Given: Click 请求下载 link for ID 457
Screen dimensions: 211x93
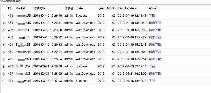Looking at the screenshot, I should point(155,74).
